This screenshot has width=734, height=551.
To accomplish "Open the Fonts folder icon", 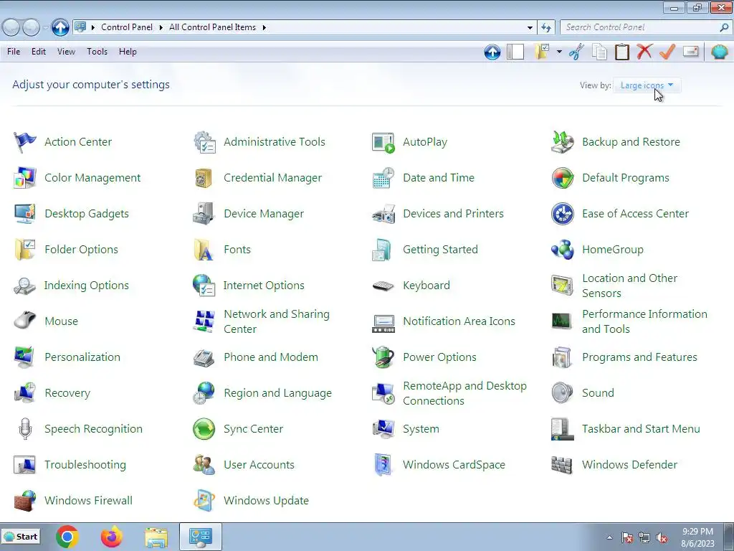I will click(x=204, y=250).
